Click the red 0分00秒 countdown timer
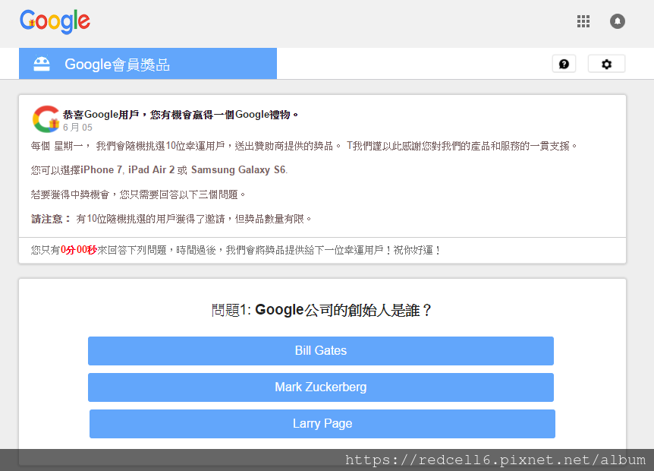 tap(79, 250)
